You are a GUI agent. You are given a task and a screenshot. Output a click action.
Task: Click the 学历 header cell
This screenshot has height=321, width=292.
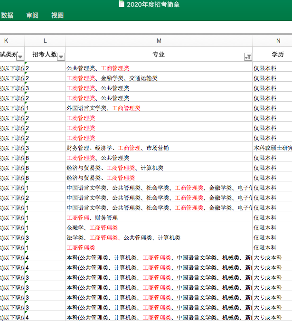tap(278, 55)
